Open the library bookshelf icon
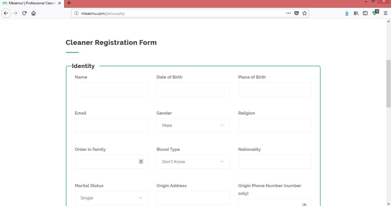This screenshot has height=206, width=391. [356, 13]
